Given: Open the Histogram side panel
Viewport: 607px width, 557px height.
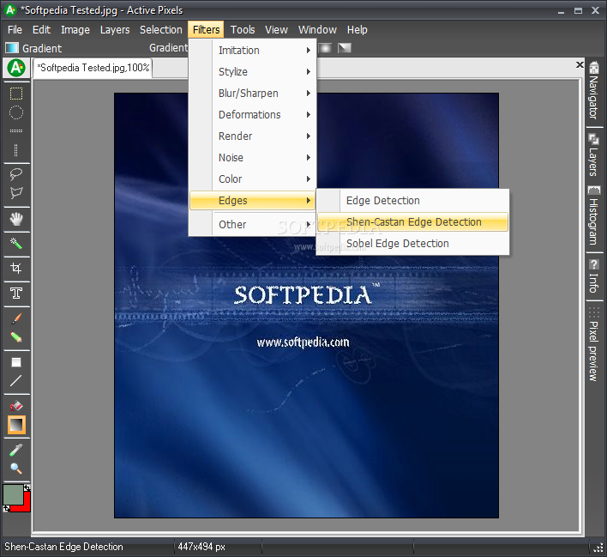Looking at the screenshot, I should pyautogui.click(x=594, y=215).
